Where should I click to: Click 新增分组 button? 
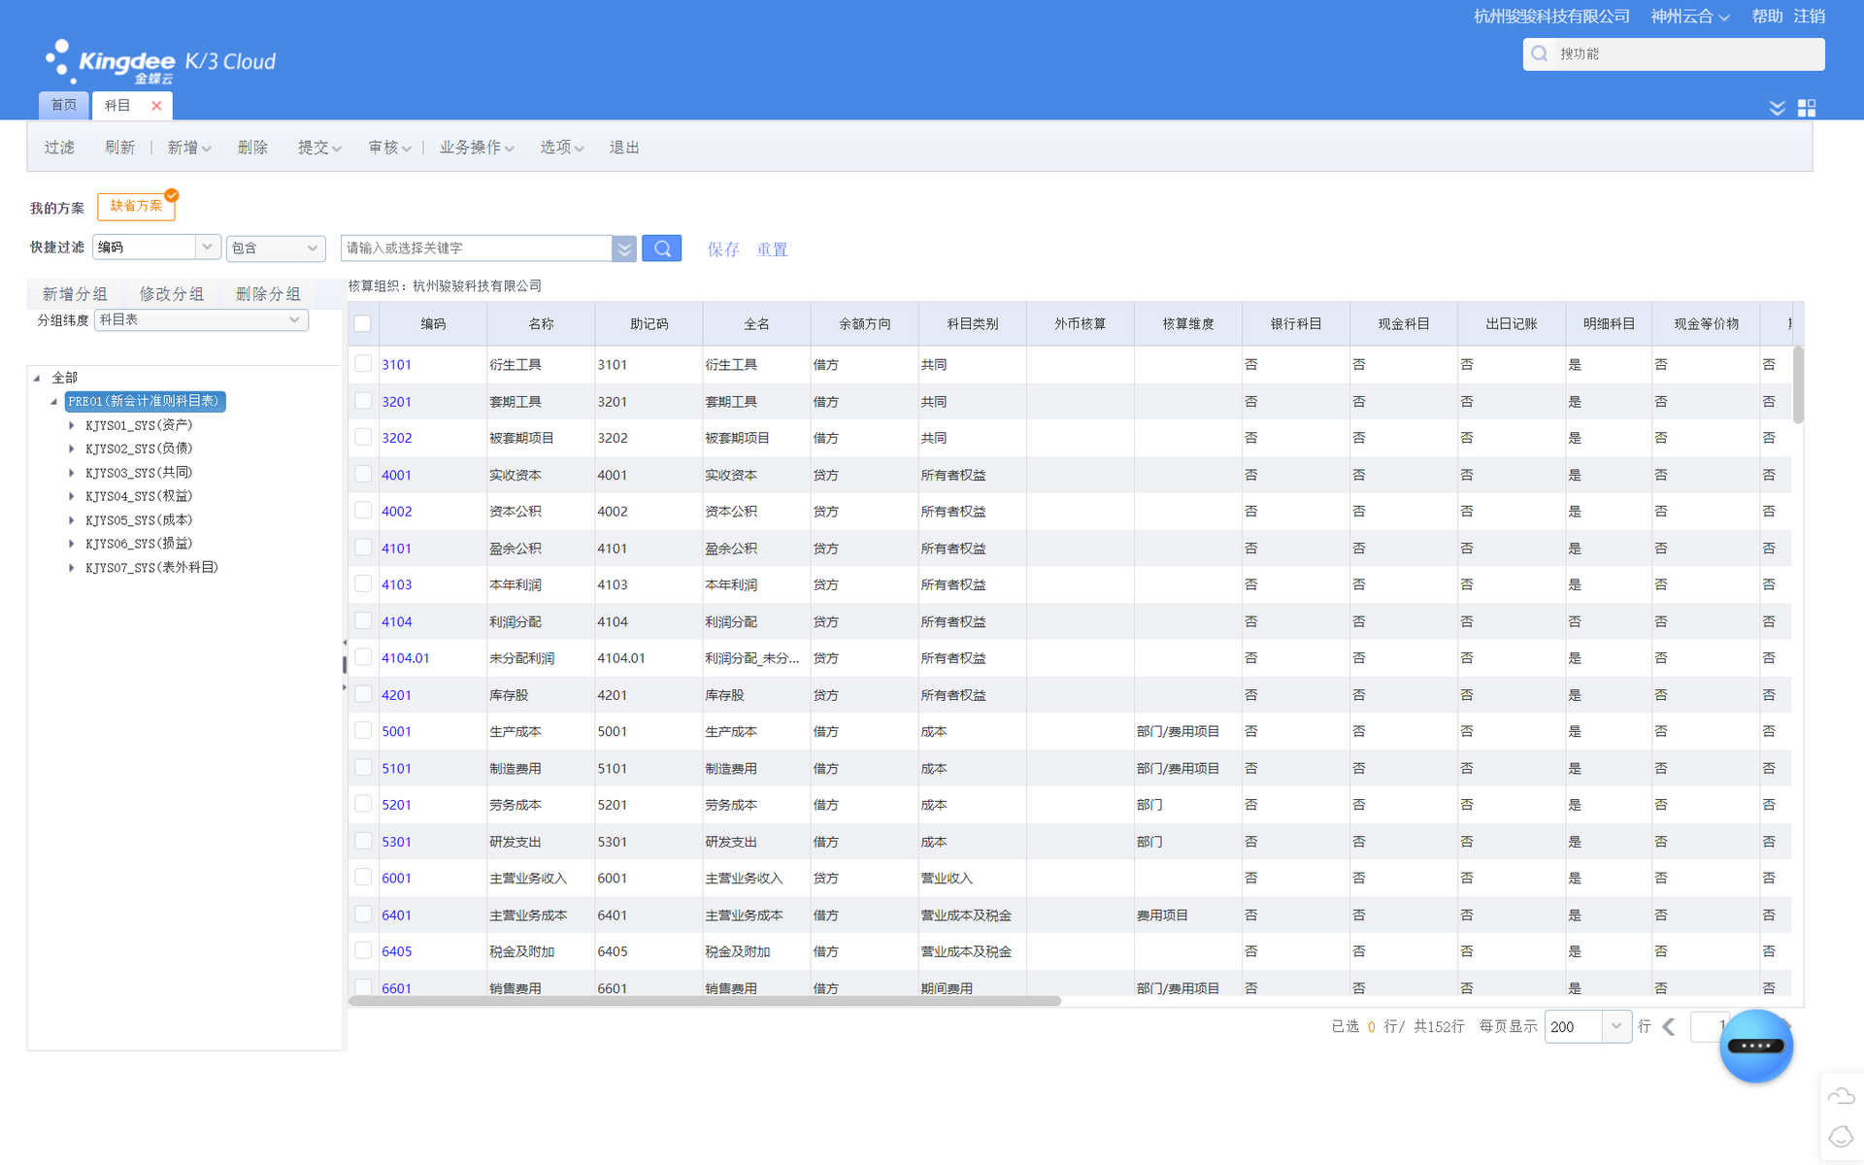point(75,294)
